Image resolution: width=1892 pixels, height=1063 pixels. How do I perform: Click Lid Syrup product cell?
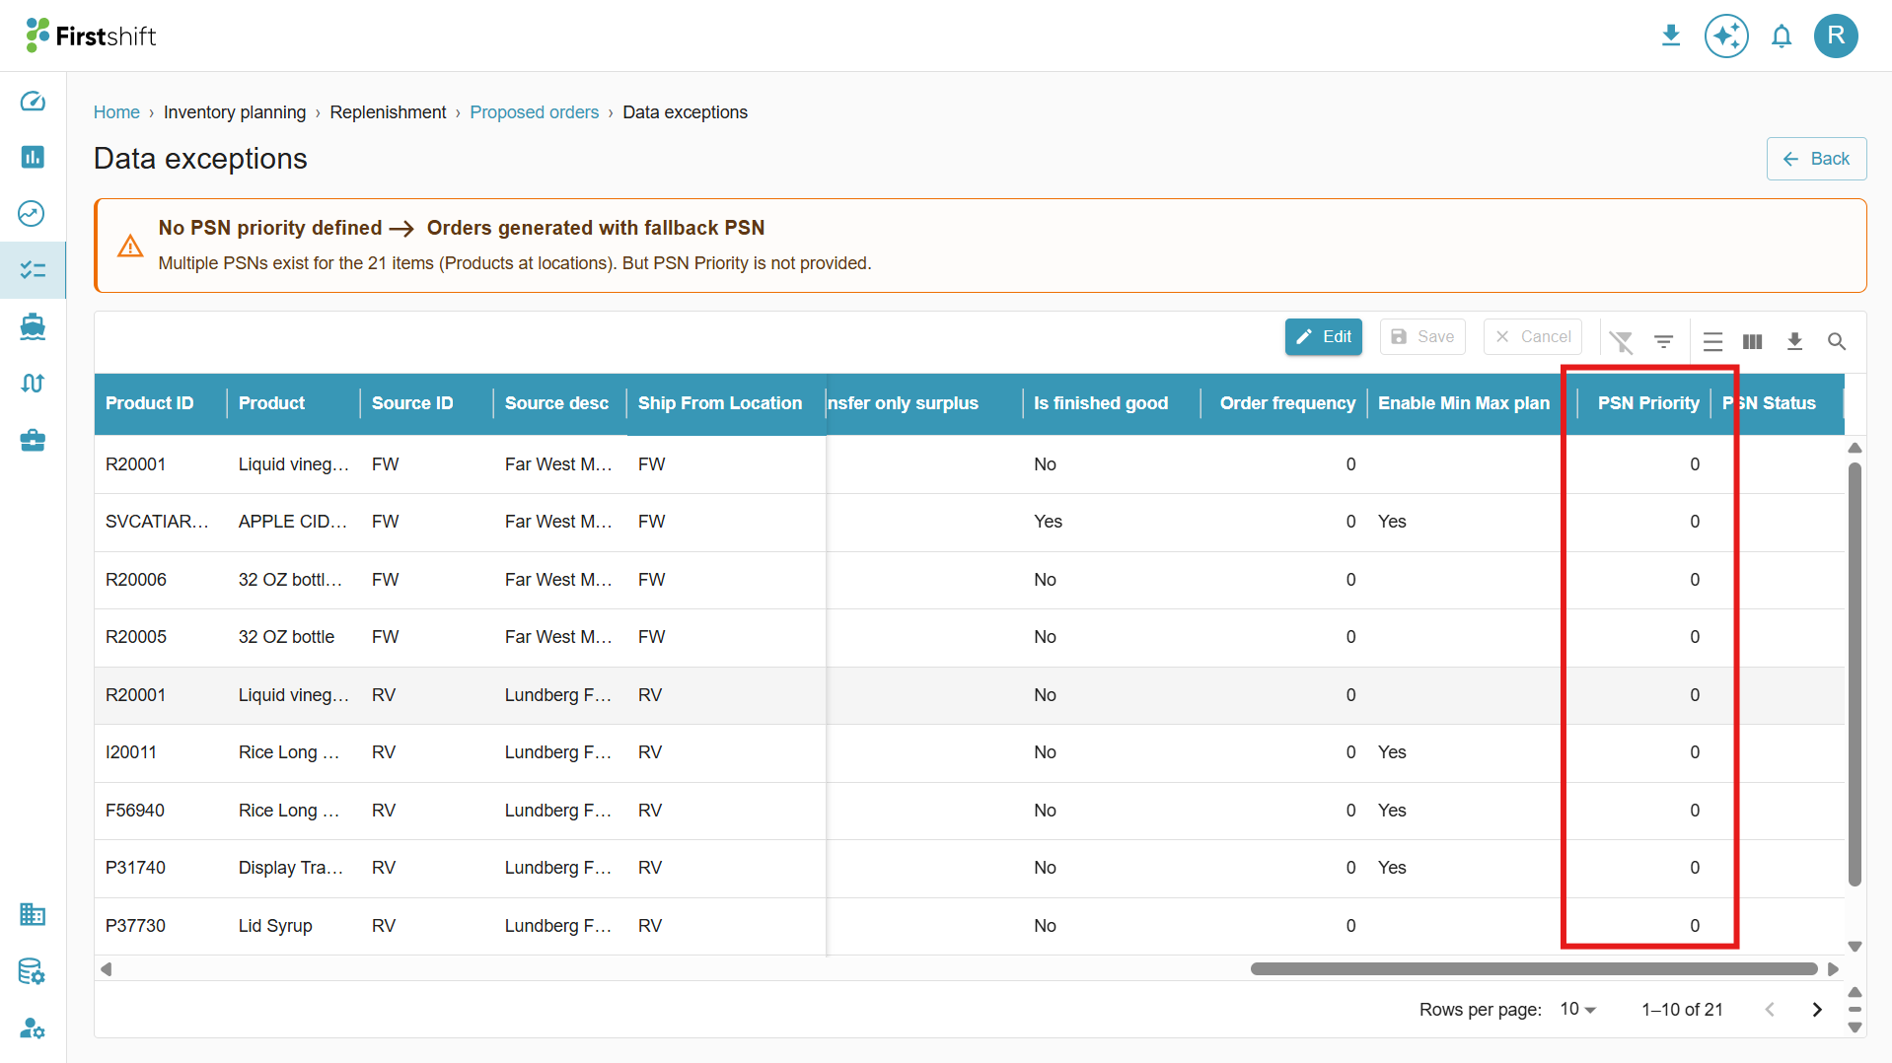pyautogui.click(x=293, y=926)
